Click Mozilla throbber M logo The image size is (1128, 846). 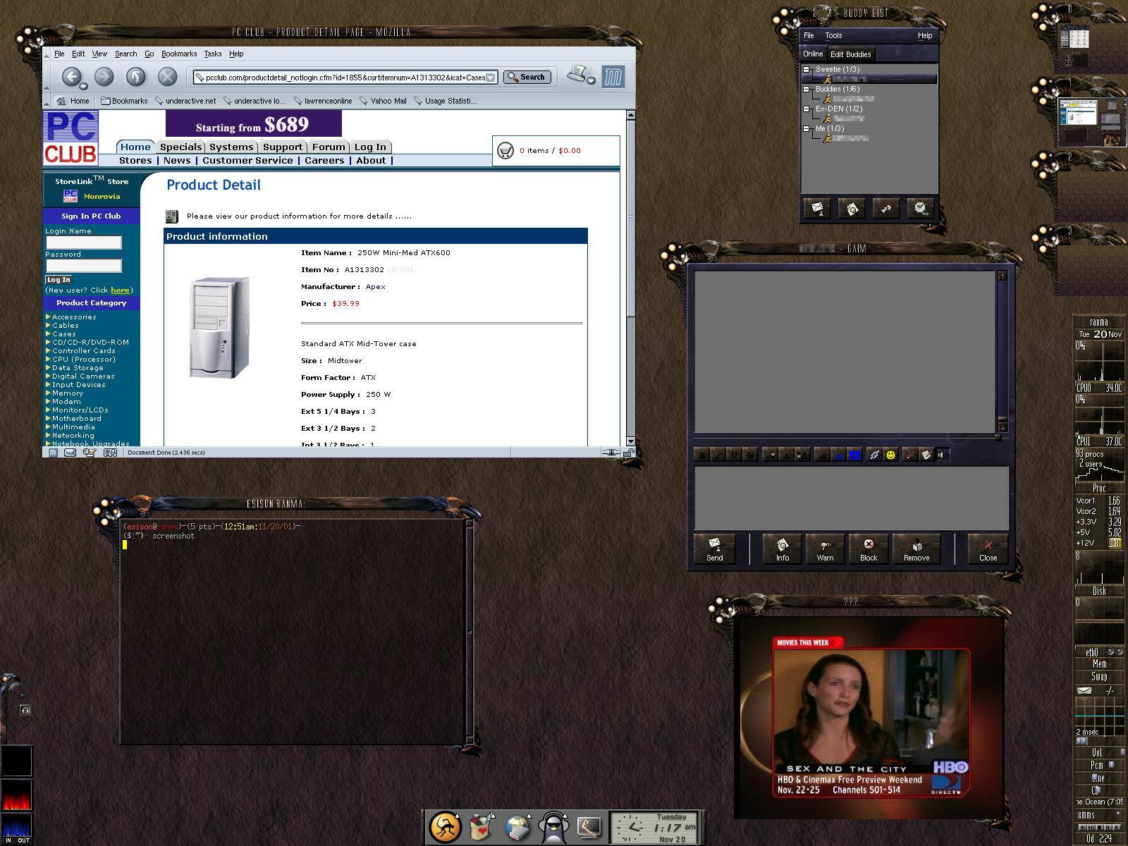point(613,77)
